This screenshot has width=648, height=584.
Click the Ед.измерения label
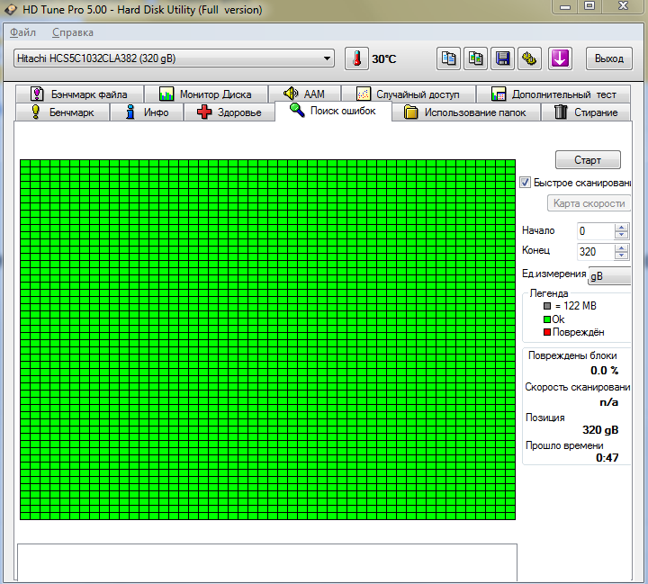pyautogui.click(x=553, y=274)
